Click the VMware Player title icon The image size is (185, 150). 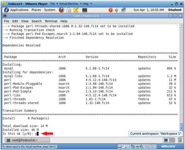4,4
